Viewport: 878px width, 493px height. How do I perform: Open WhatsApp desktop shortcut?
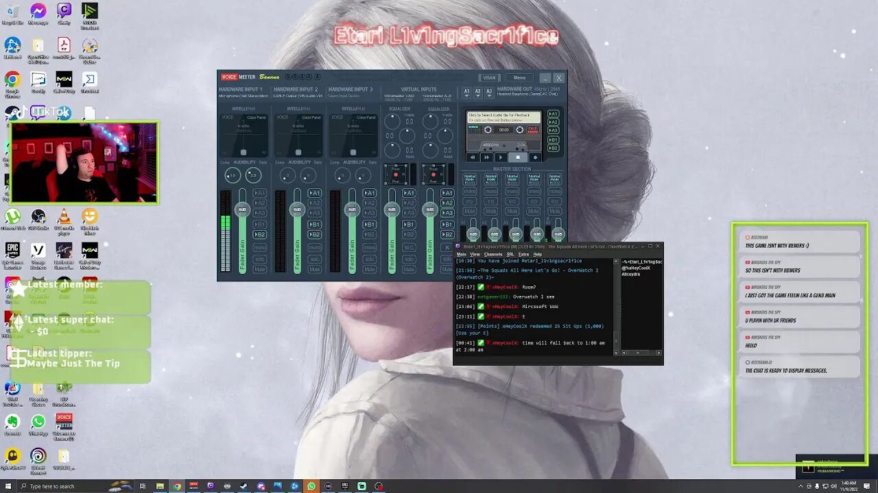(x=38, y=425)
